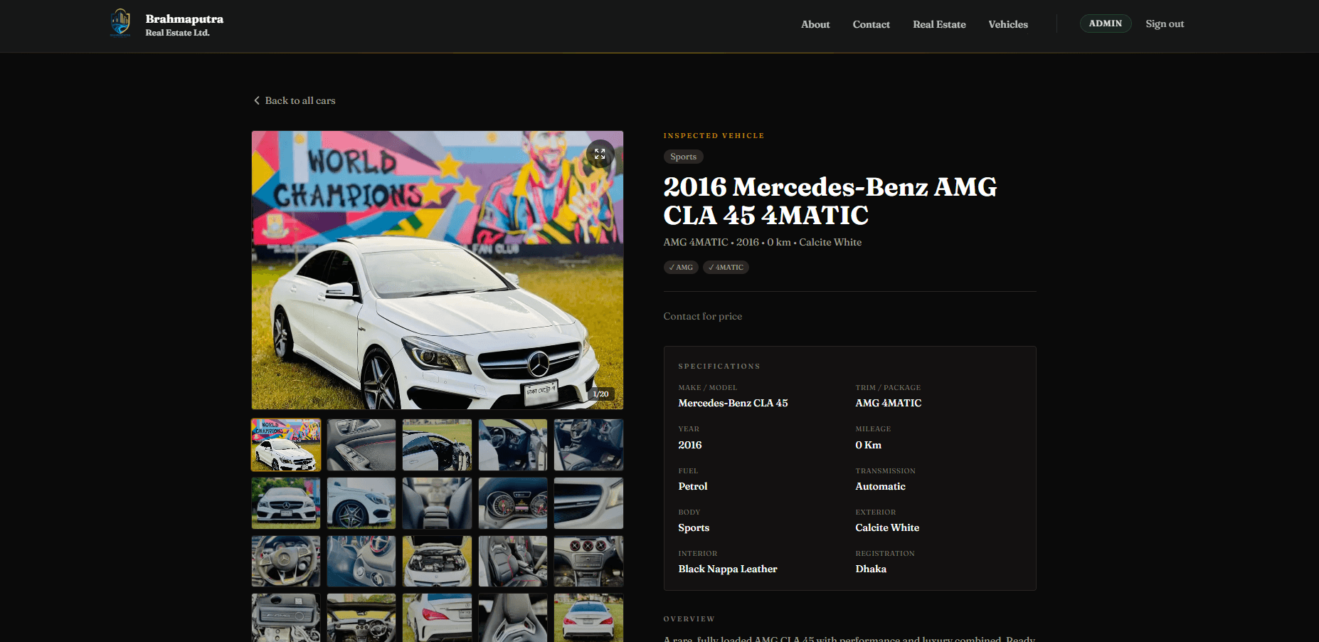The height and width of the screenshot is (642, 1319).
Task: Click the 'AMG 4MATIC' trim value in specifications
Action: (x=888, y=403)
